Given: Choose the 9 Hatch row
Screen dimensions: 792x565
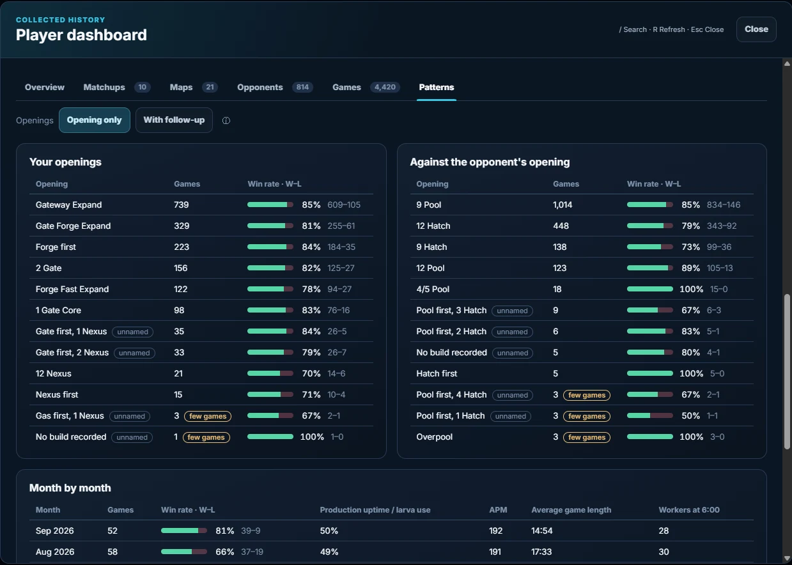Looking at the screenshot, I should click(x=582, y=247).
